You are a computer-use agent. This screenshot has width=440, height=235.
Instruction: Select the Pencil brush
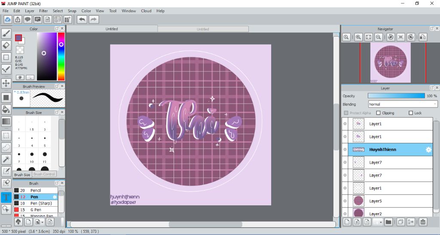click(35, 190)
